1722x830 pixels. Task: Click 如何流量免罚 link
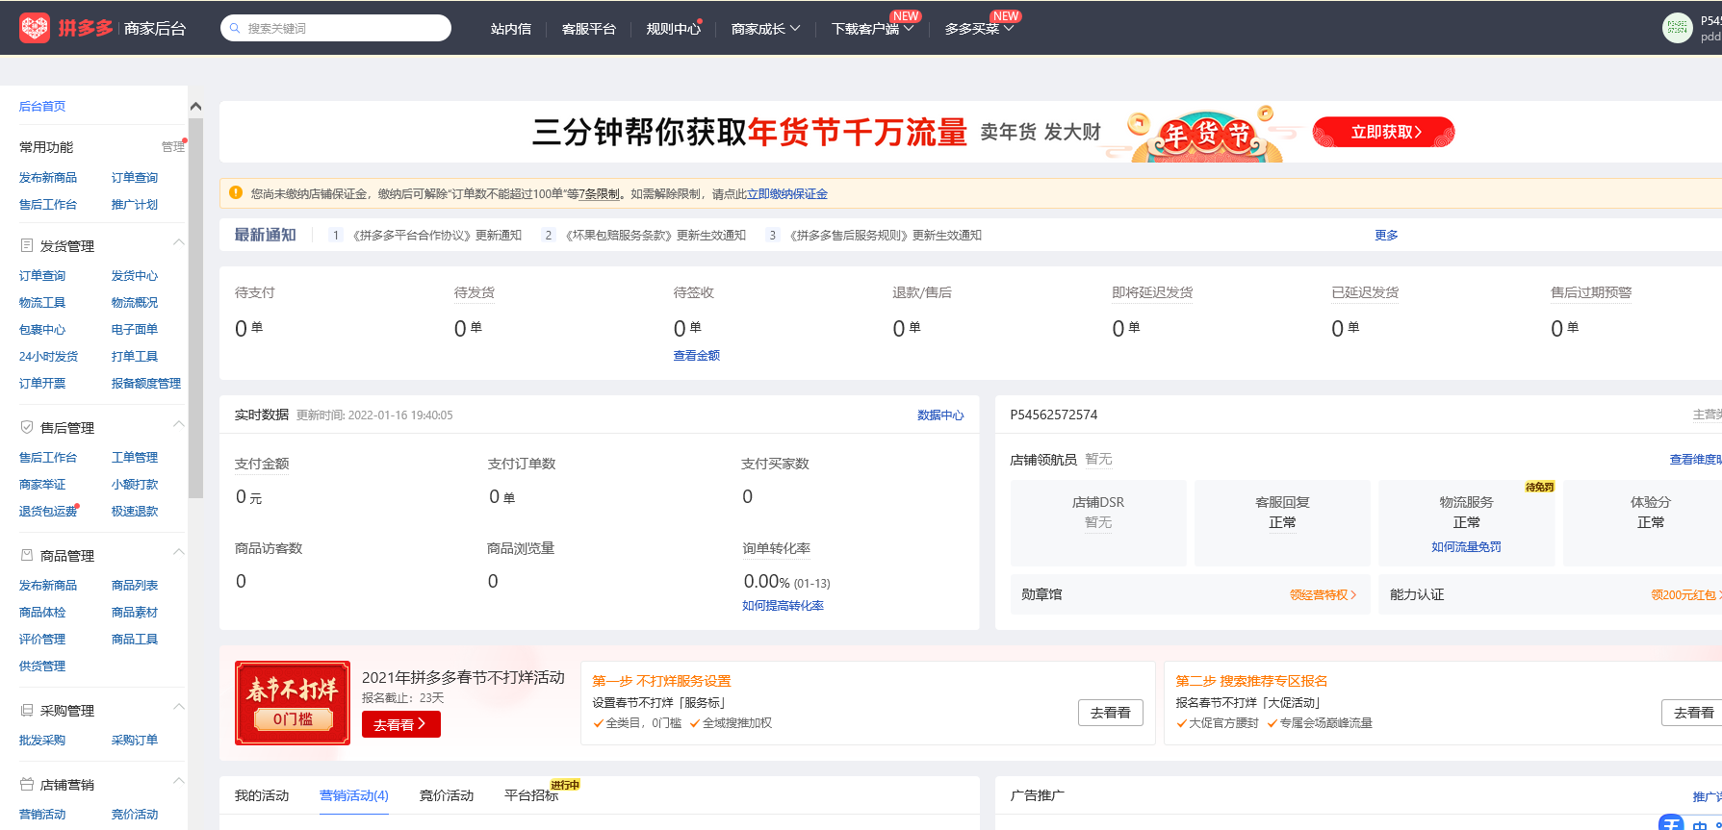click(1466, 546)
